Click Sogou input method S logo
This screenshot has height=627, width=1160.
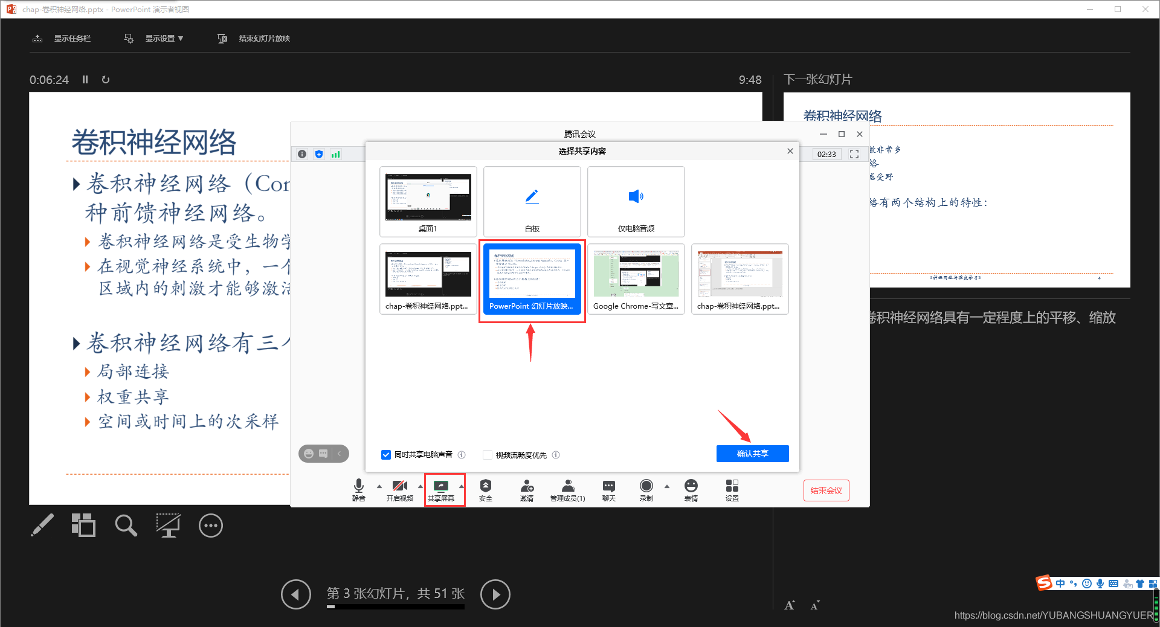pos(1044,583)
